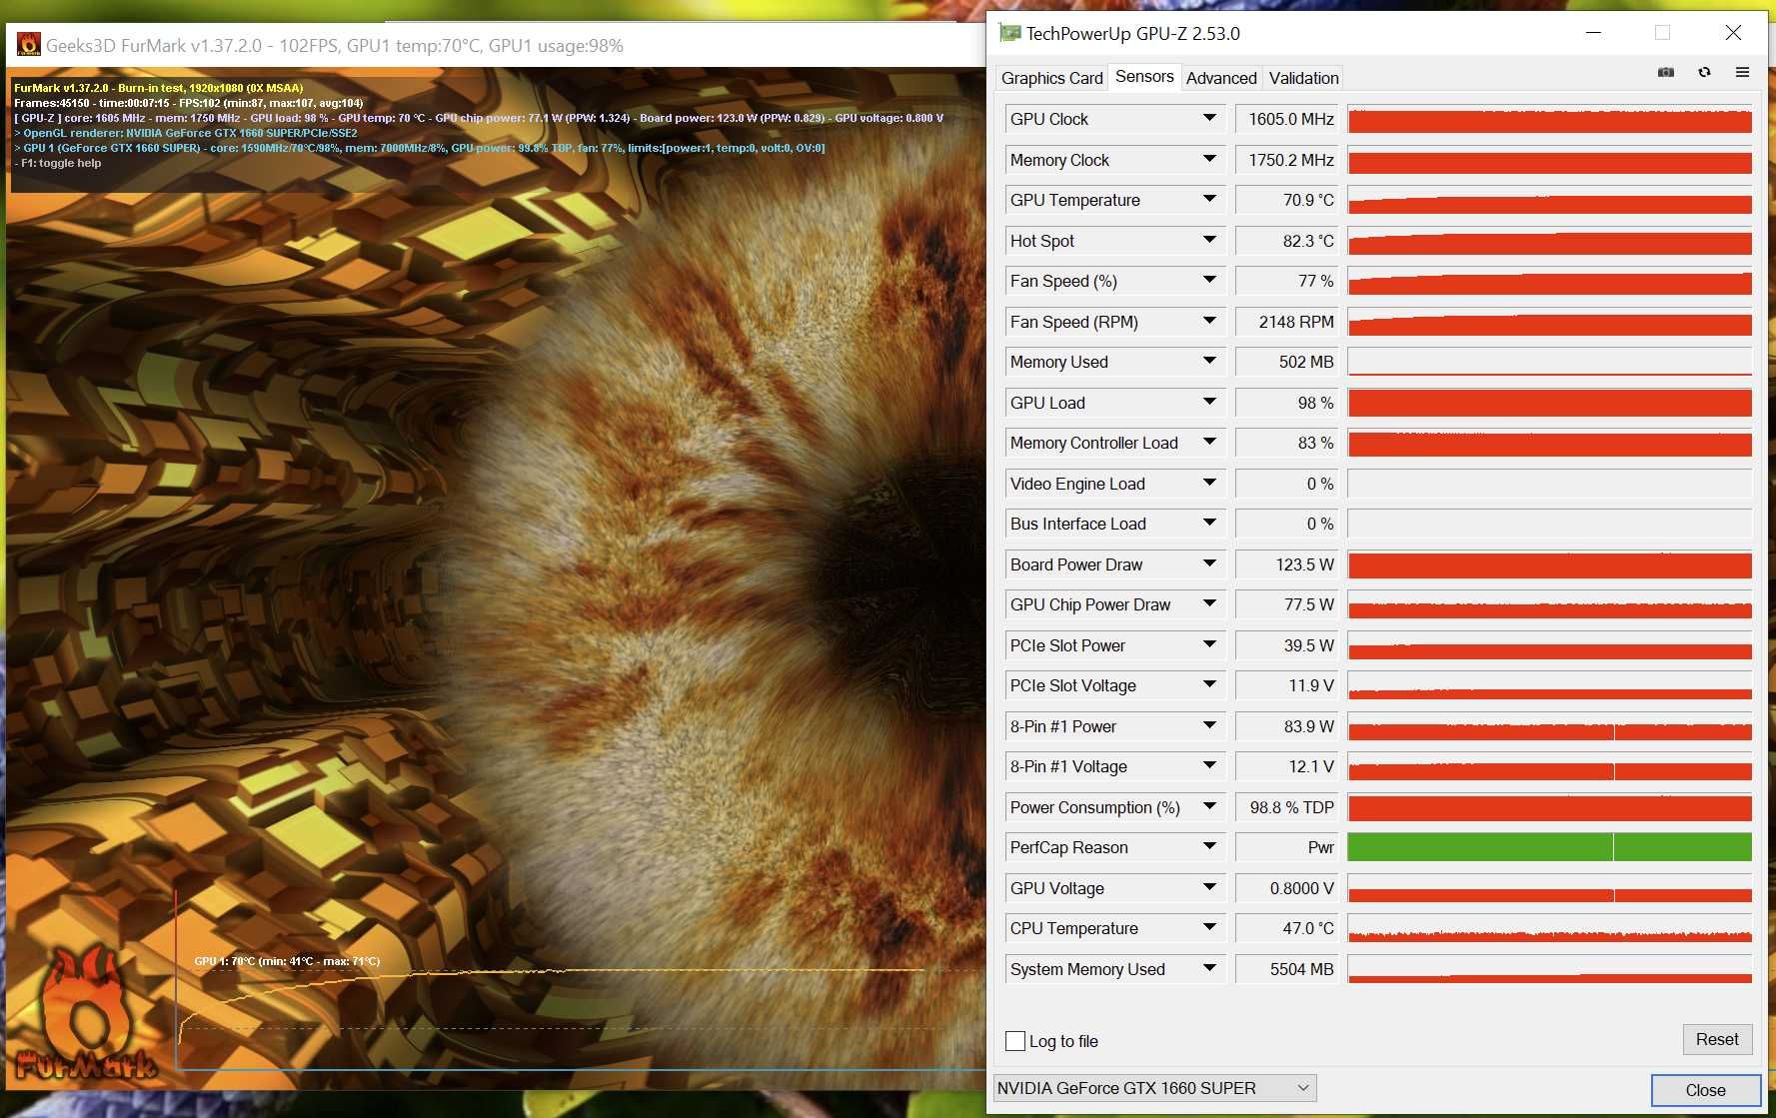The image size is (1776, 1118).
Task: Click the Close button in GPU-Z
Action: [x=1705, y=1090]
